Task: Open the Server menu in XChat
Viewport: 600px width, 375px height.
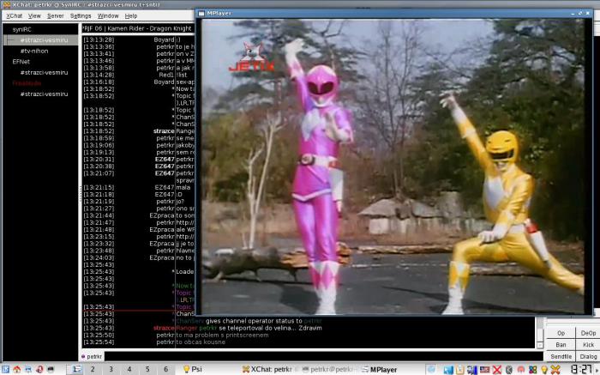Action: [55, 16]
